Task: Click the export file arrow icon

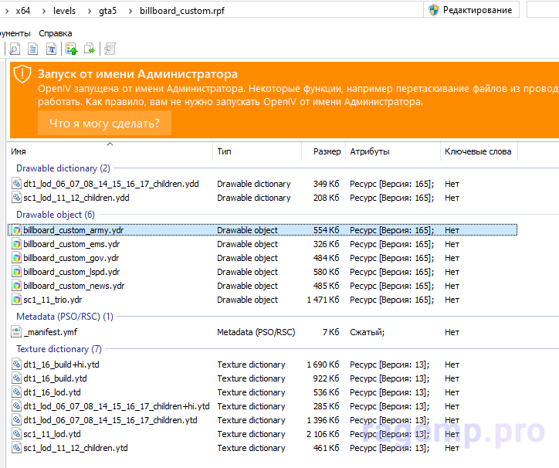Action: click(90, 49)
